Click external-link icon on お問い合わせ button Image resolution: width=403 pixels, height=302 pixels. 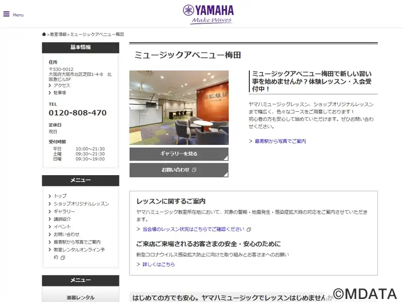click(194, 170)
